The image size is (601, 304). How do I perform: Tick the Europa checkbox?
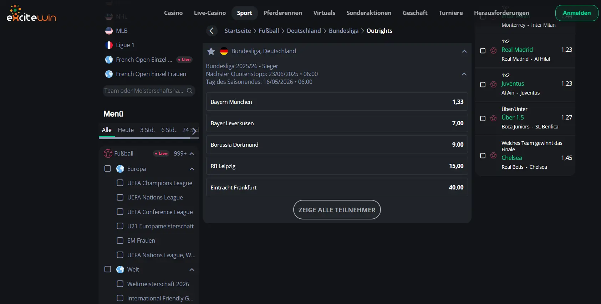[108, 168]
